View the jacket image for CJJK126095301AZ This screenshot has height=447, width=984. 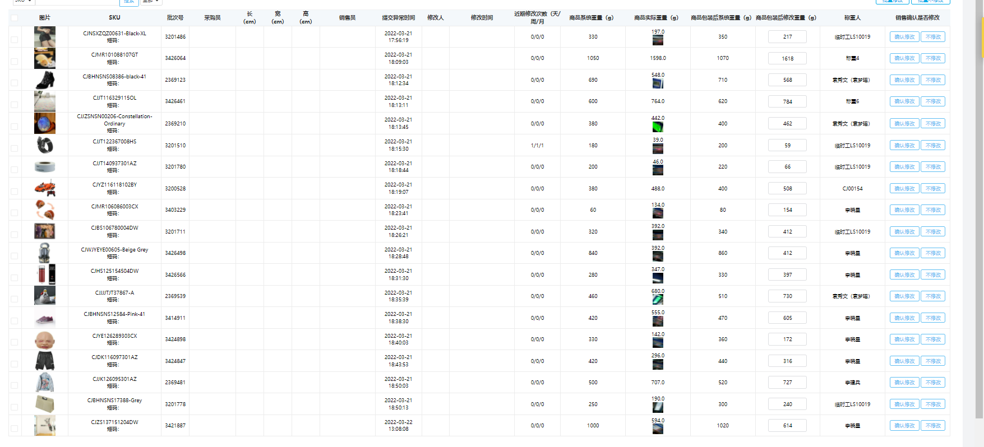coord(45,383)
